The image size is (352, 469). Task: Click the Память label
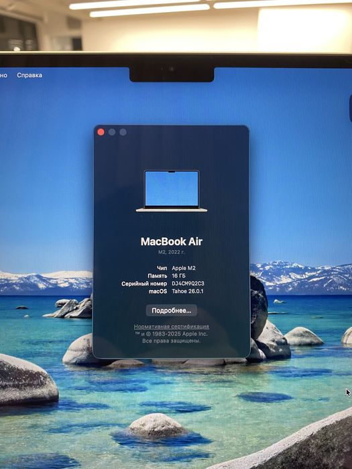(x=158, y=276)
